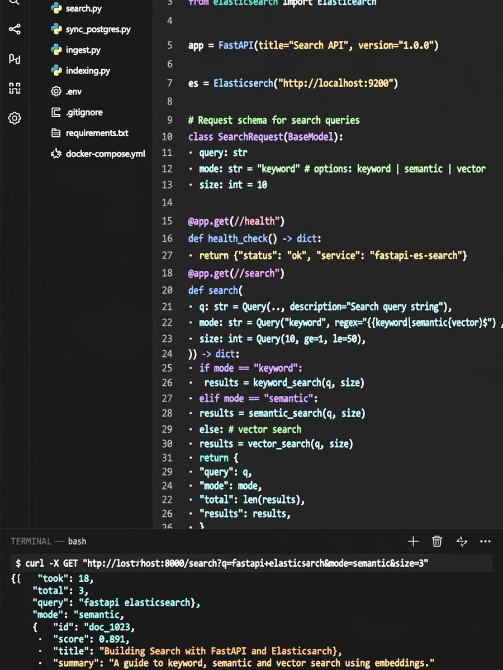The image size is (503, 670).
Task: Click the '"title": "Building Search' output line
Action: pos(197,651)
